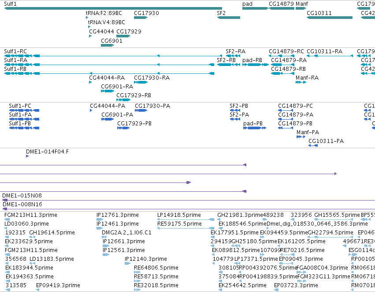Viewport: 375px width, 292px height.
Task: Select the Sulf1-RC transcript label
Action: (15, 51)
